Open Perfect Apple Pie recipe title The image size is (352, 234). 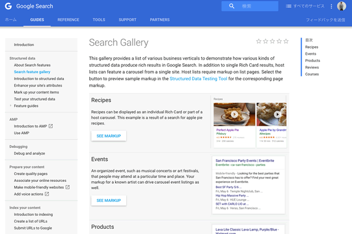(x=228, y=130)
